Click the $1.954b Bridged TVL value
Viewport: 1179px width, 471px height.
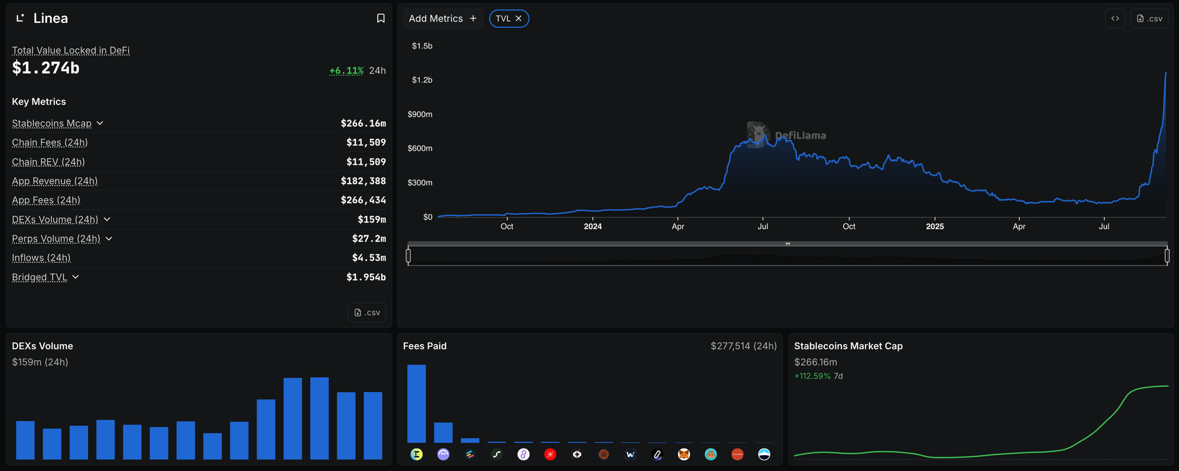tap(366, 277)
